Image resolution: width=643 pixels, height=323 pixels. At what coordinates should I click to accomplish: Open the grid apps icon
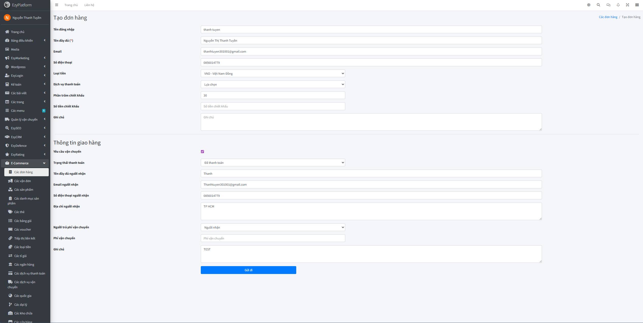[637, 5]
